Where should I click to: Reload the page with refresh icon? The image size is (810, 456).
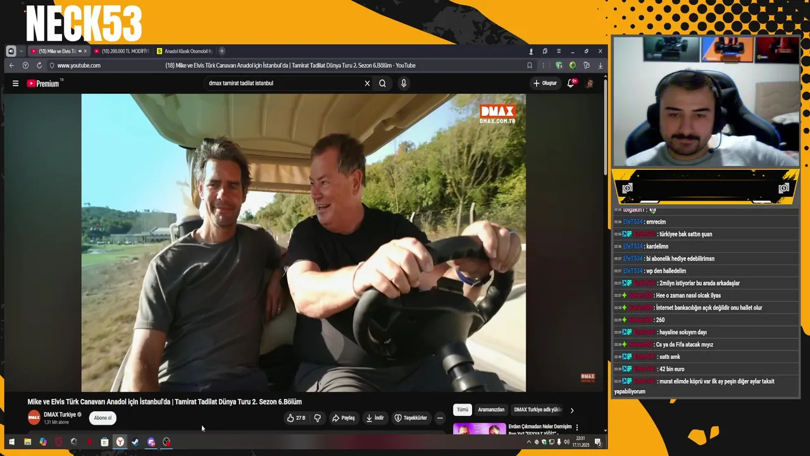(x=39, y=65)
